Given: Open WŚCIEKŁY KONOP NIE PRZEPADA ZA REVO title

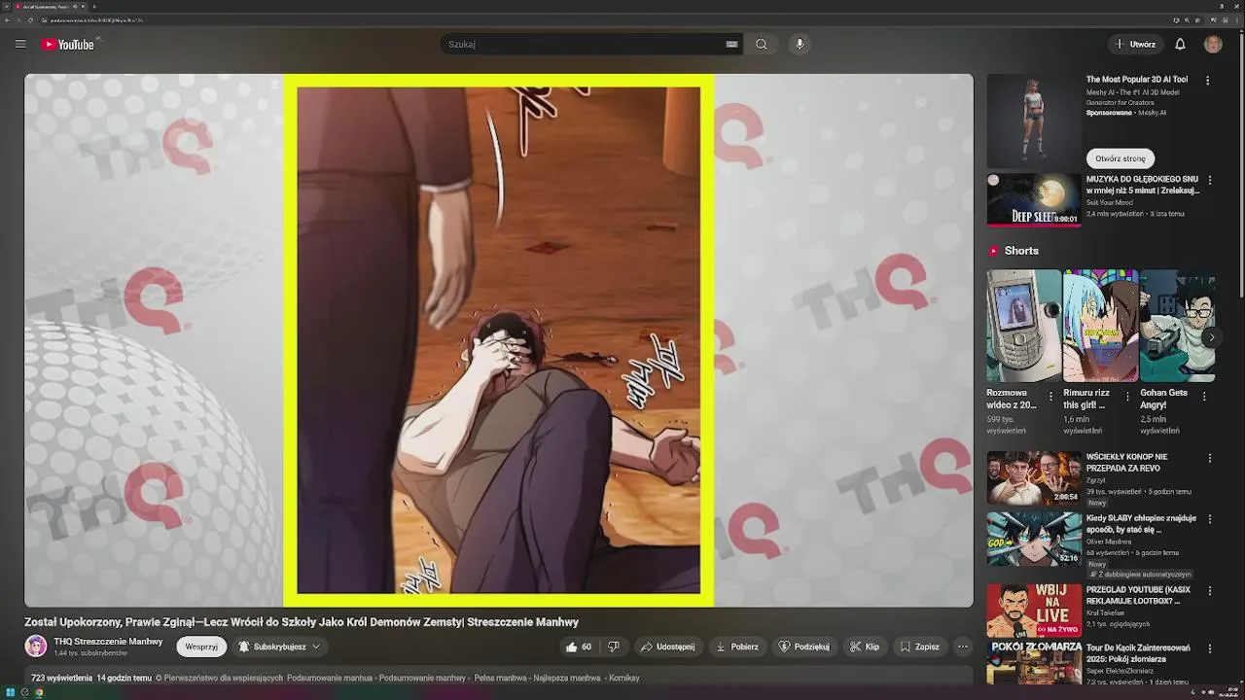Looking at the screenshot, I should 1127,463.
